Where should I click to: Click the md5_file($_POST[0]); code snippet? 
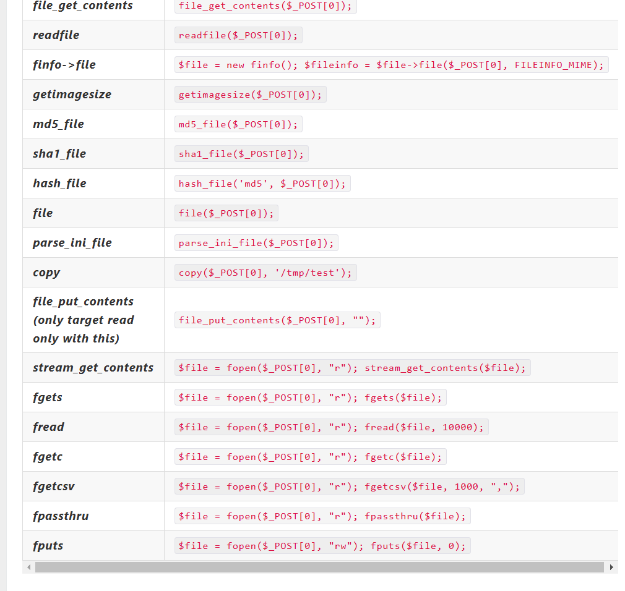tap(238, 124)
